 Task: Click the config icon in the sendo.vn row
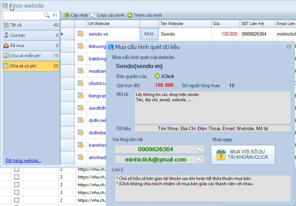81,34
